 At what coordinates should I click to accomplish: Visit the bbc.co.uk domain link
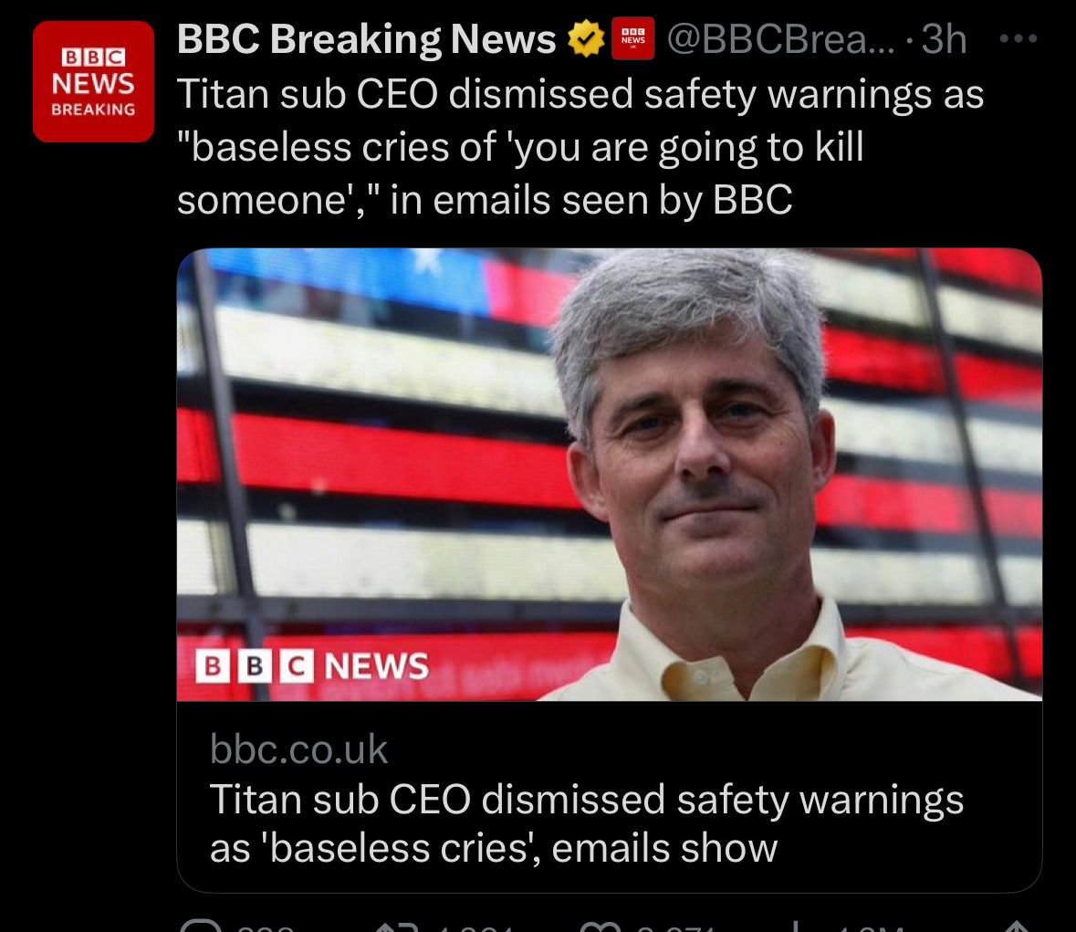[298, 749]
